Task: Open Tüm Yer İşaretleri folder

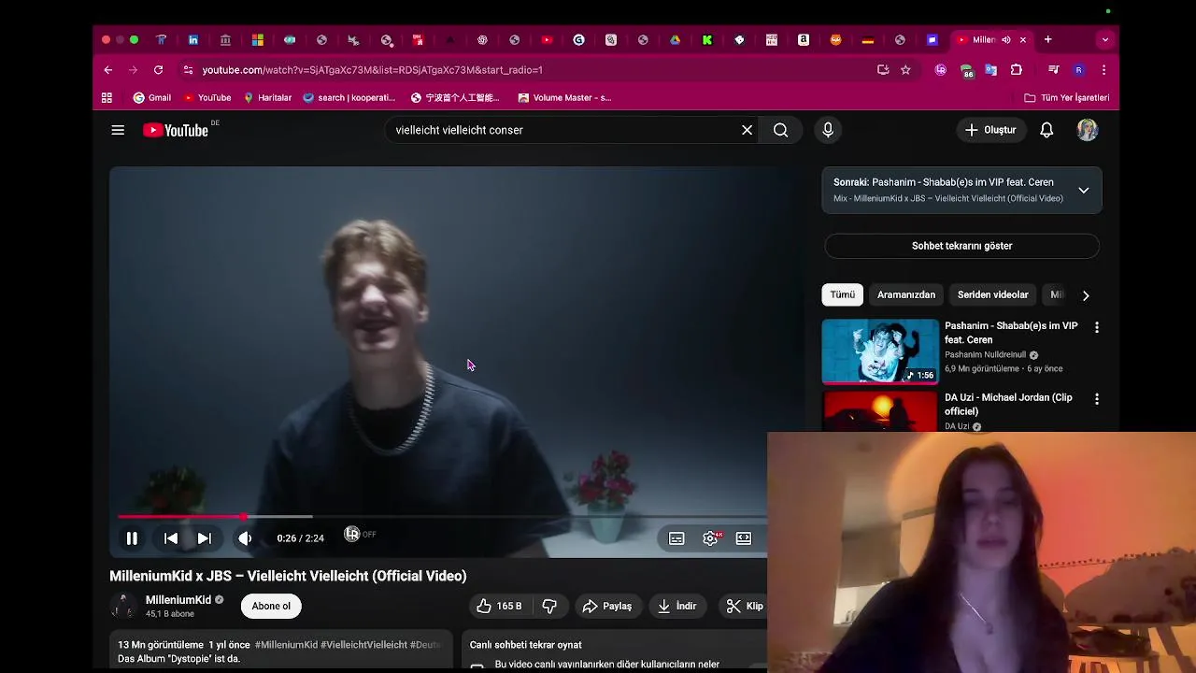Action: (1067, 97)
